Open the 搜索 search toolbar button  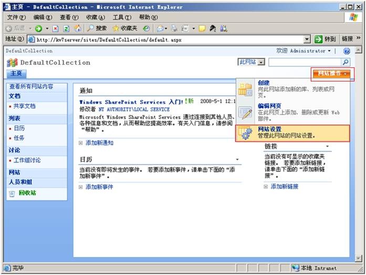coord(97,28)
